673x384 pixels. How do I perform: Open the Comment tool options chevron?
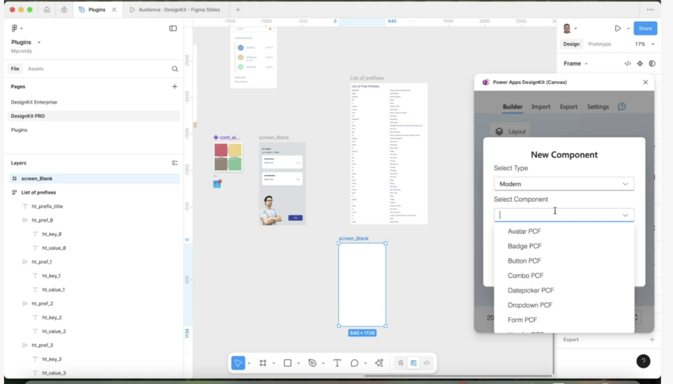tap(365, 364)
